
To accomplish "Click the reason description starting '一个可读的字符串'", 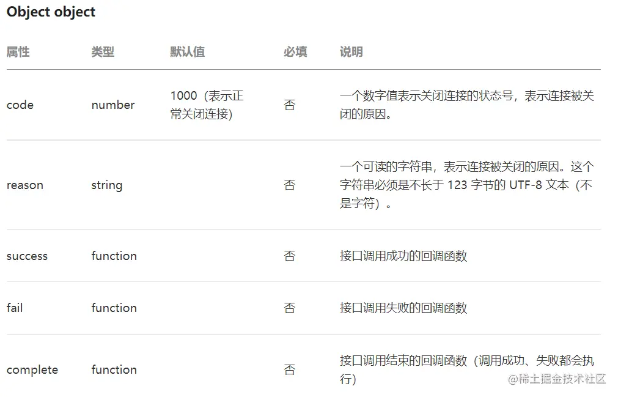I will 466,185.
